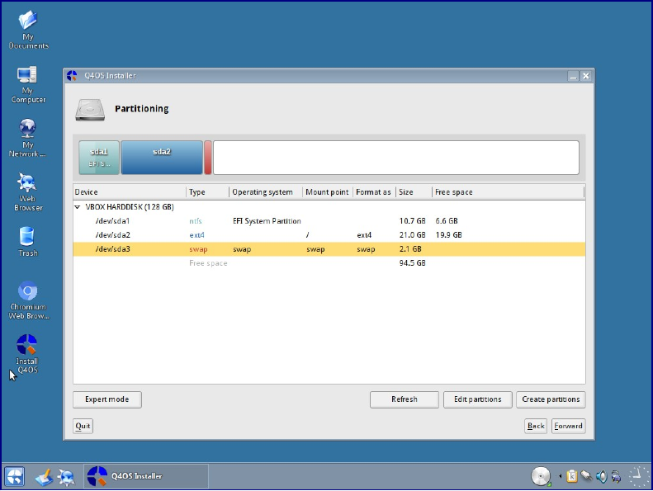Image resolution: width=653 pixels, height=491 pixels.
Task: Open the My Documents desktop icon
Action: point(28,30)
